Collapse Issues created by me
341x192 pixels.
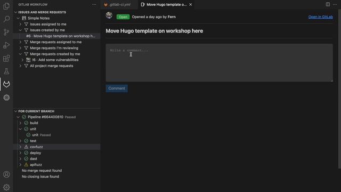click(20, 30)
